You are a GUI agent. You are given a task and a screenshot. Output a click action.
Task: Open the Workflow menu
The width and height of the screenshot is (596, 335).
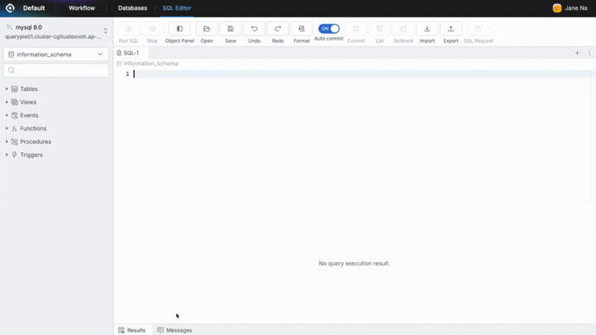pyautogui.click(x=82, y=8)
